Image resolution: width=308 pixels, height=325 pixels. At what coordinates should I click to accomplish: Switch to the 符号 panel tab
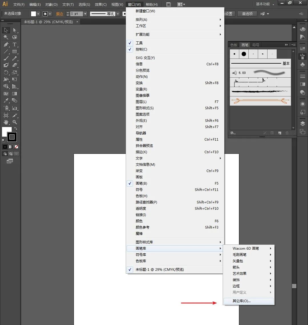coord(256,45)
